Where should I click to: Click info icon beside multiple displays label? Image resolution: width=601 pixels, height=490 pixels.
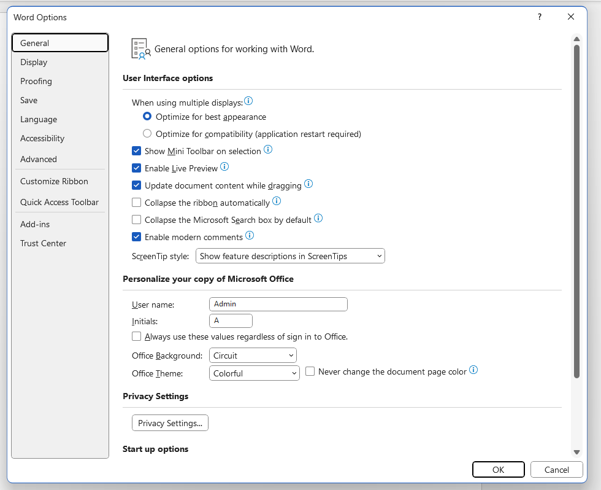tap(248, 101)
